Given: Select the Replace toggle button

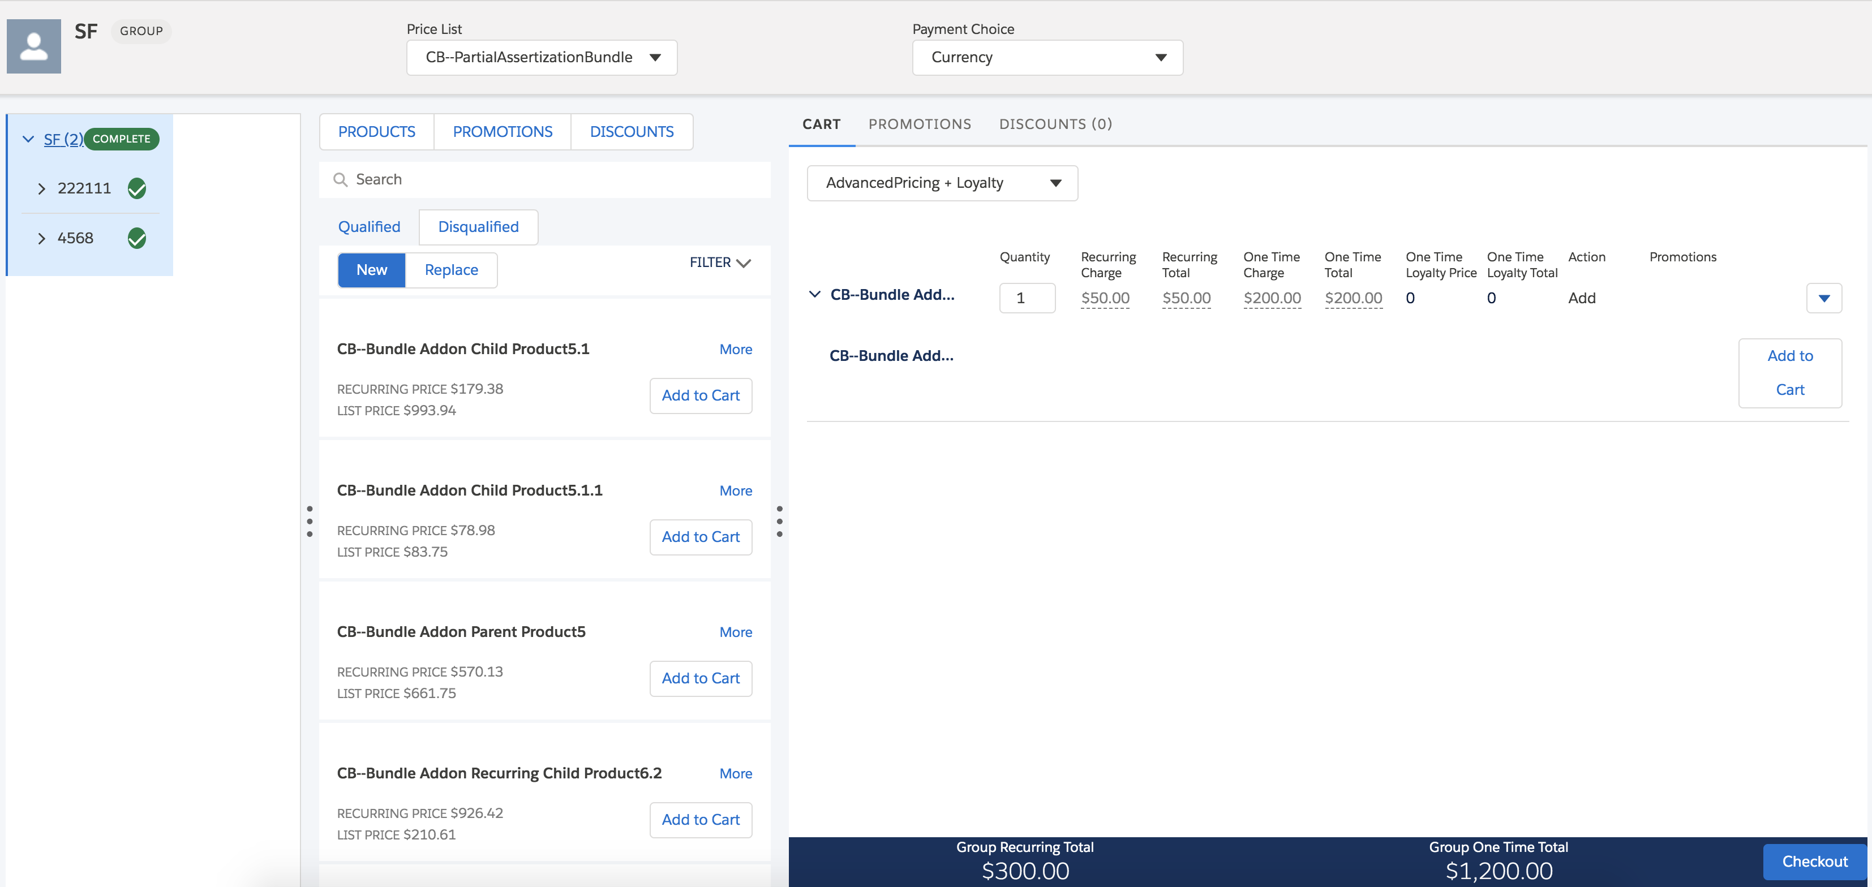Looking at the screenshot, I should tap(451, 269).
